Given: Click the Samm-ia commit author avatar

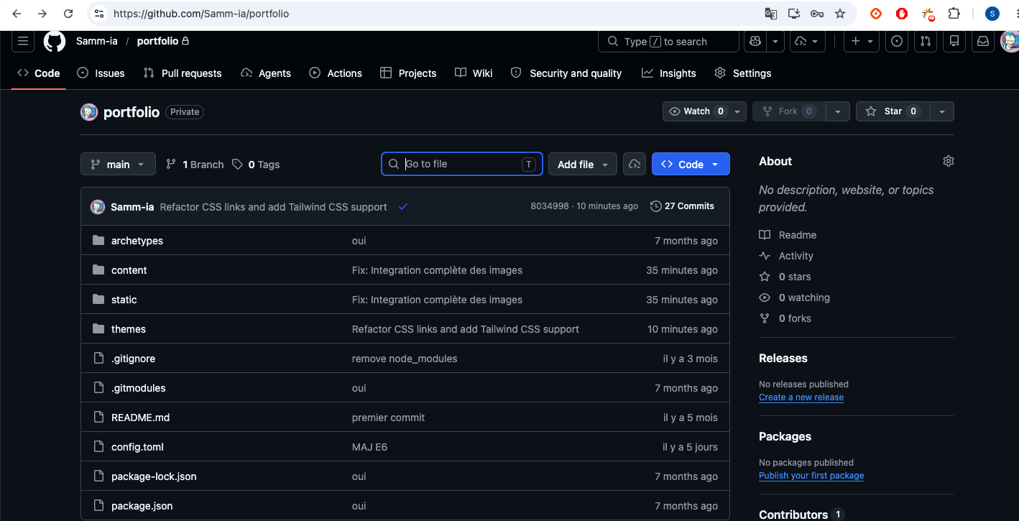Looking at the screenshot, I should (98, 207).
